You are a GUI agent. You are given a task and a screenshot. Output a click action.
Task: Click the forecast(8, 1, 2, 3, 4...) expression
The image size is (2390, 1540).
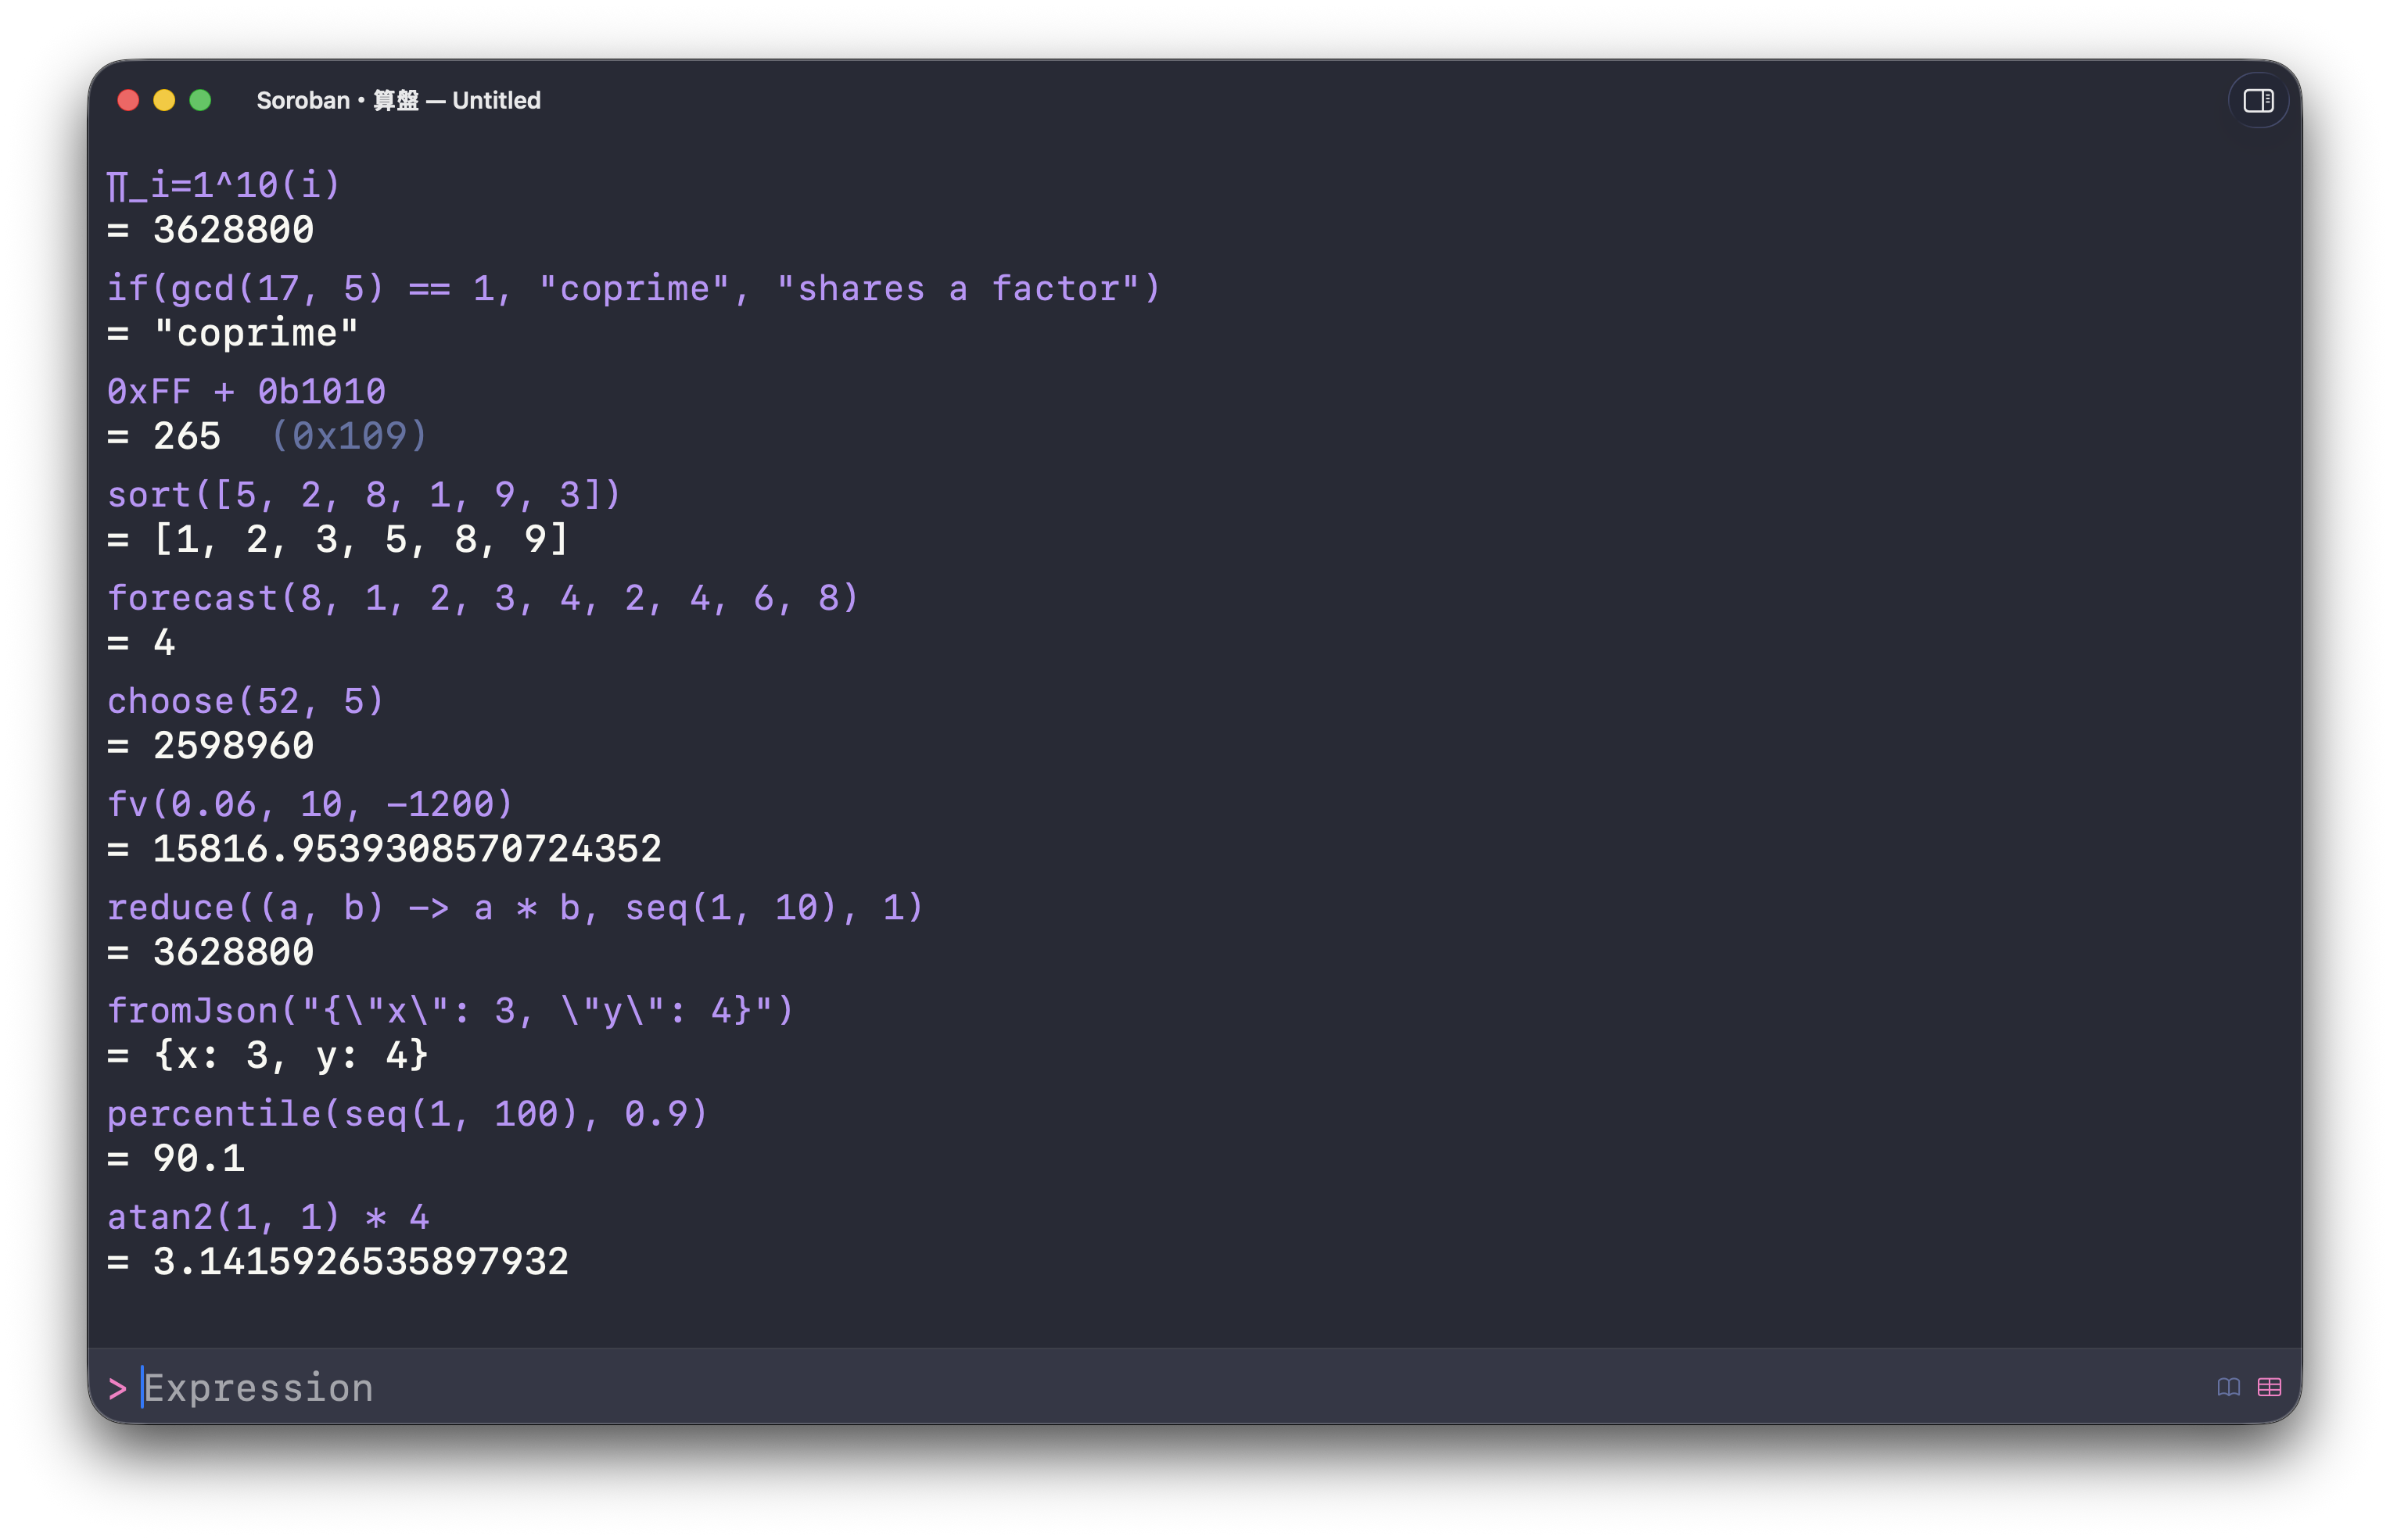tap(483, 598)
